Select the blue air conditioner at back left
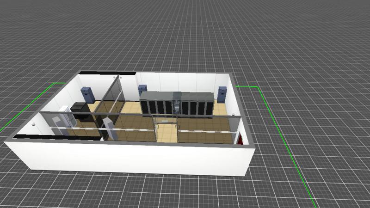The height and width of the screenshot is (208, 370). (87, 95)
